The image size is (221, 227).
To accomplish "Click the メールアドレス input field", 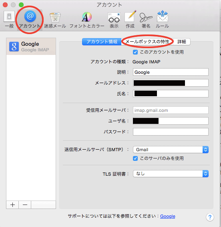I will click(171, 83).
